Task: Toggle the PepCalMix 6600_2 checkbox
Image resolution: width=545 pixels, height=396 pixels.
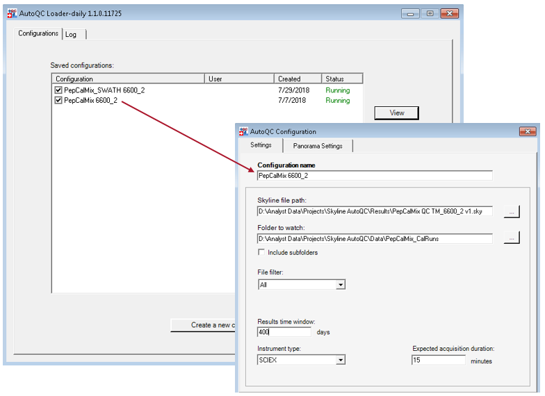Action: [58, 101]
